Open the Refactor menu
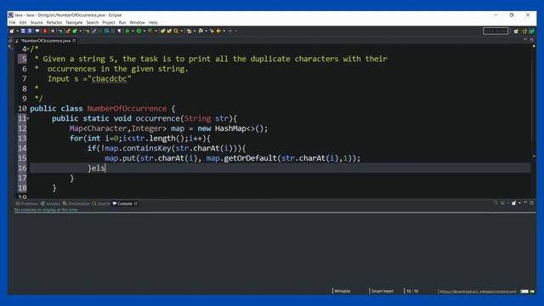544x306 pixels. [54, 23]
